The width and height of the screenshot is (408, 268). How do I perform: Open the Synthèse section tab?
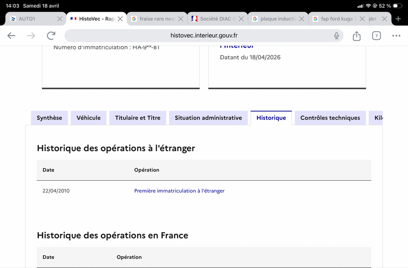pos(49,118)
